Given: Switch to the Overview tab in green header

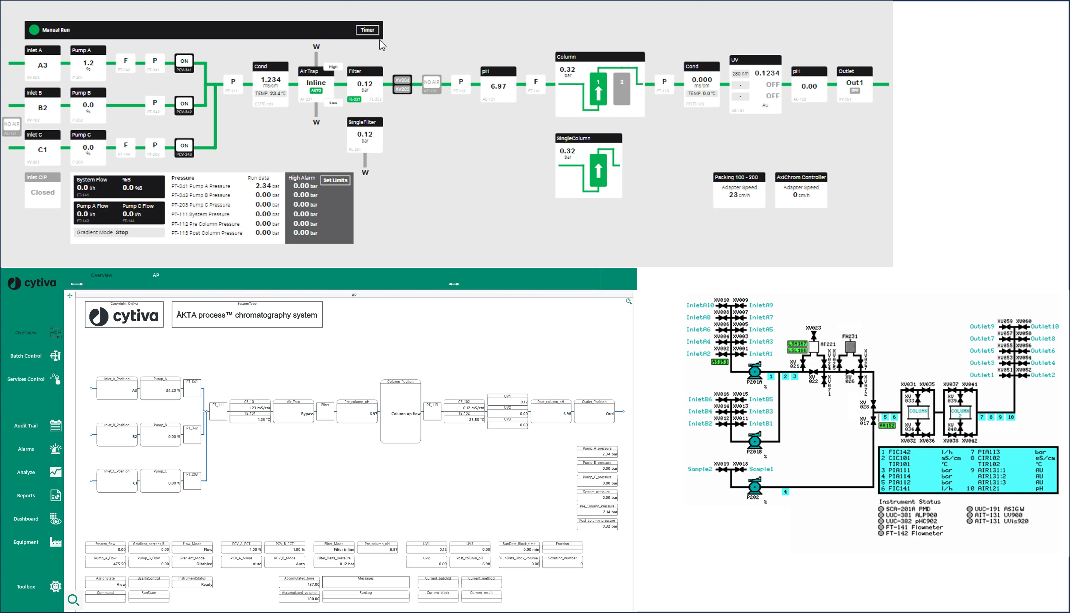Looking at the screenshot, I should [102, 275].
